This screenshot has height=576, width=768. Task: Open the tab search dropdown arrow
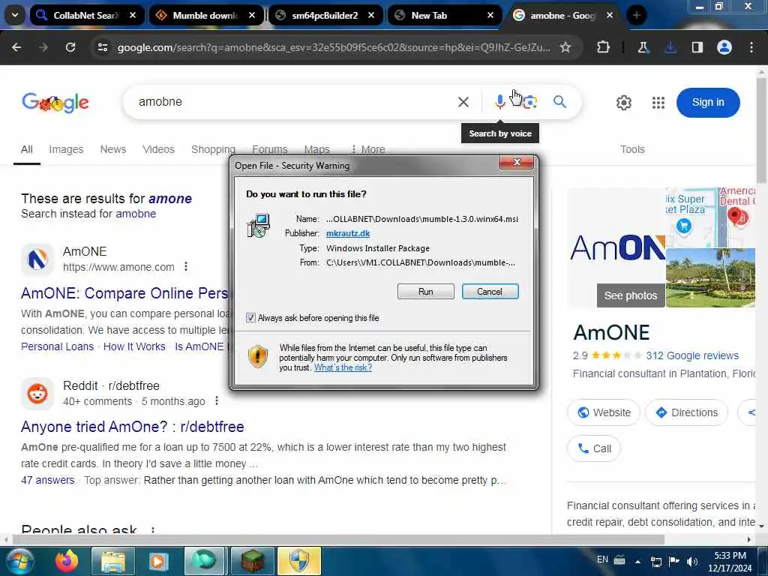(x=15, y=15)
